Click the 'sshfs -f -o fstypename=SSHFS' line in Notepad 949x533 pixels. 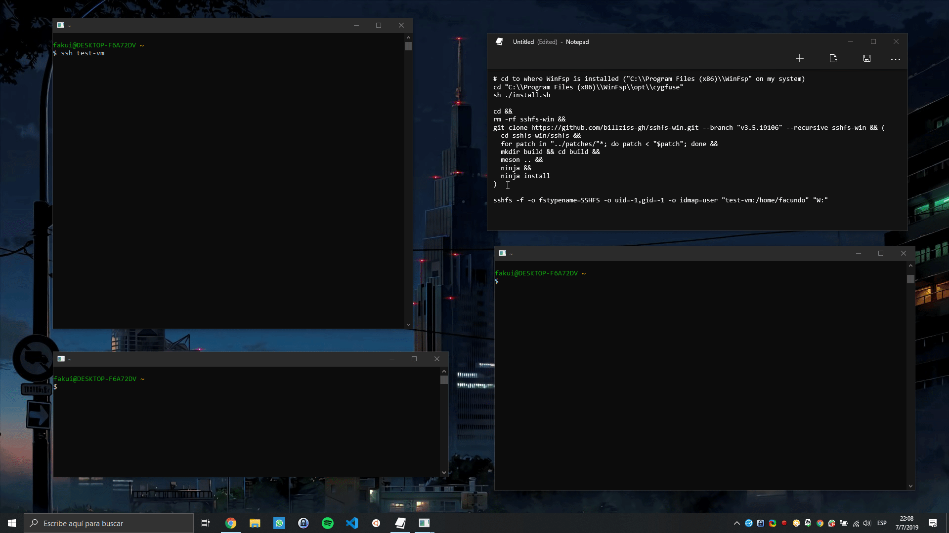660,200
